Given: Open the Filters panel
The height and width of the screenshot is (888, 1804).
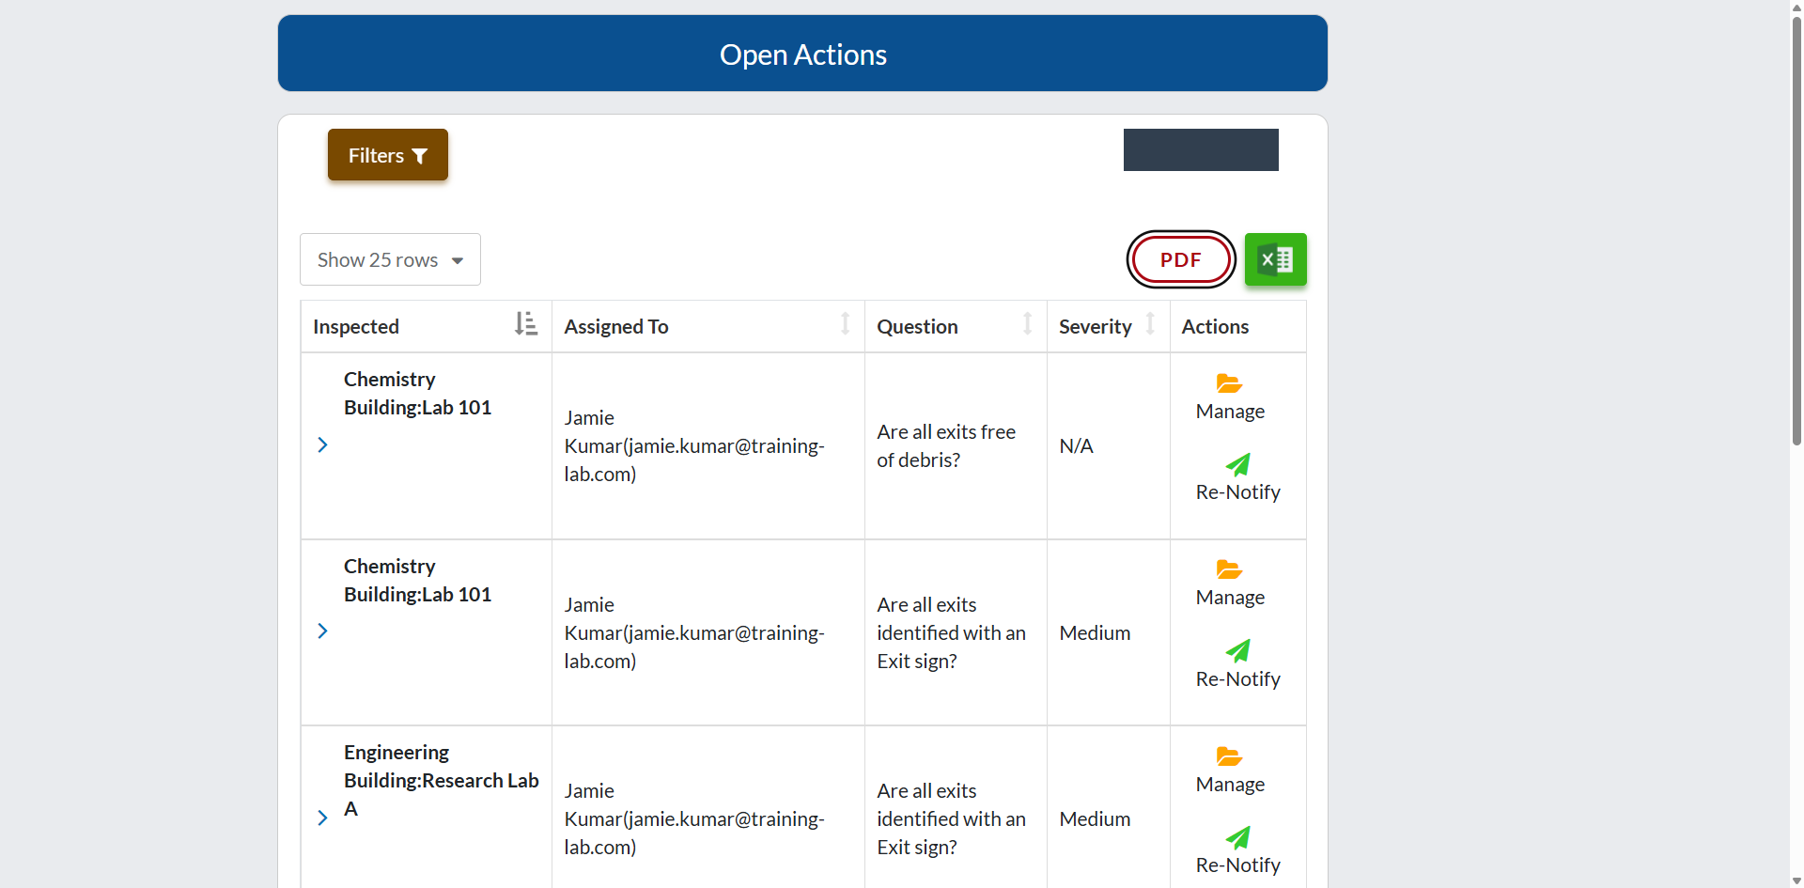Looking at the screenshot, I should click(387, 155).
